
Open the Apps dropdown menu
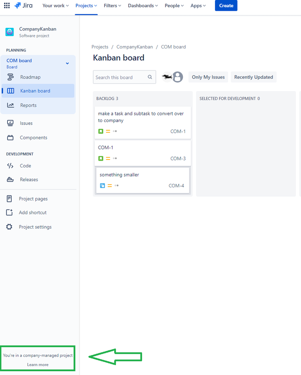(x=198, y=6)
